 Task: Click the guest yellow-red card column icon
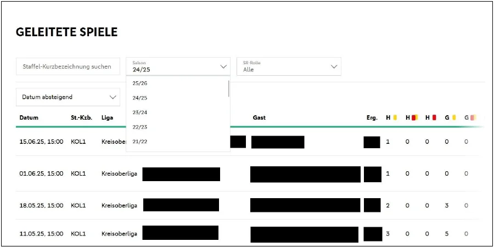point(473,117)
